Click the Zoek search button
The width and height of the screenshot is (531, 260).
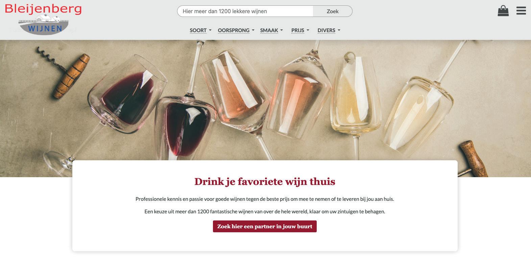point(333,11)
